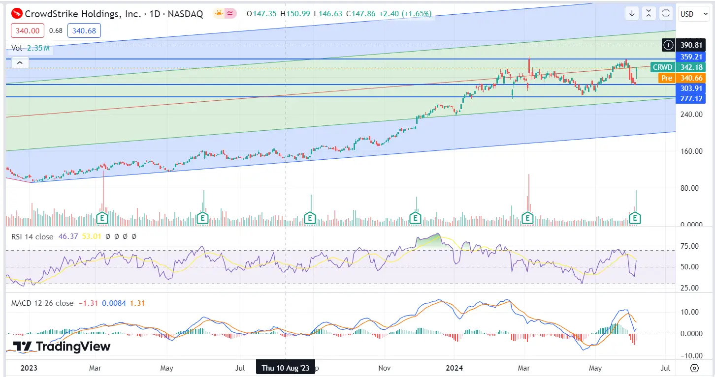Image resolution: width=715 pixels, height=377 pixels.
Task: Click the 2024 time axis label
Action: 454,368
